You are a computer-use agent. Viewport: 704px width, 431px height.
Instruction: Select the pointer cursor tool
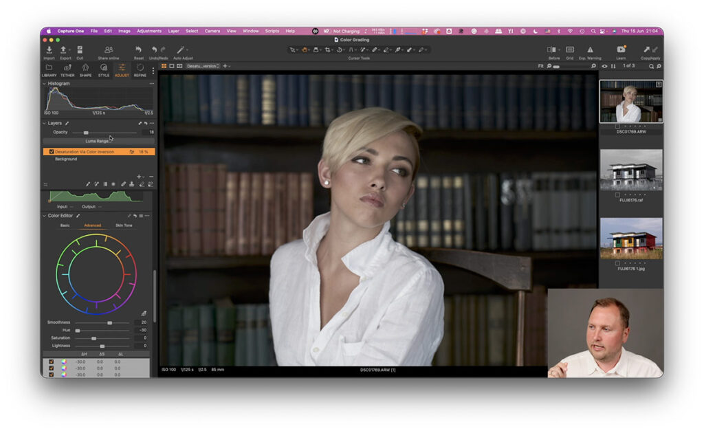[x=292, y=49]
